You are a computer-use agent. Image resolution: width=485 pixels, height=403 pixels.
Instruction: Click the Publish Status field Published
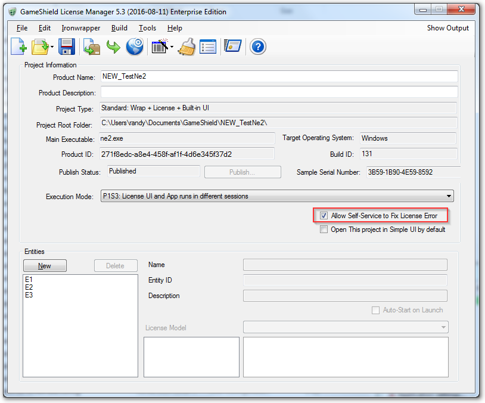[x=153, y=171]
